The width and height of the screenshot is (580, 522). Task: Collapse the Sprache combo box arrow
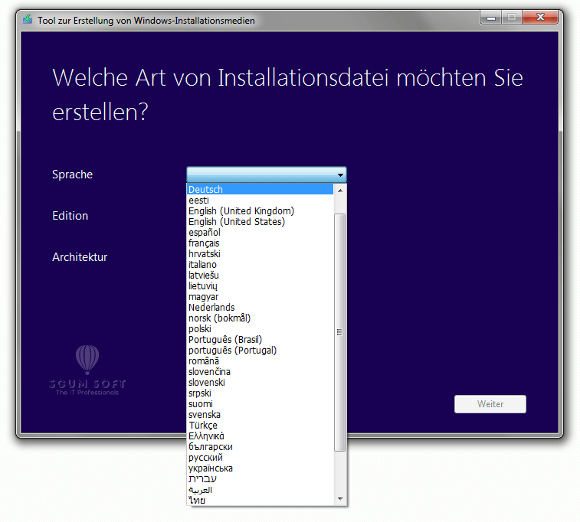coord(340,175)
